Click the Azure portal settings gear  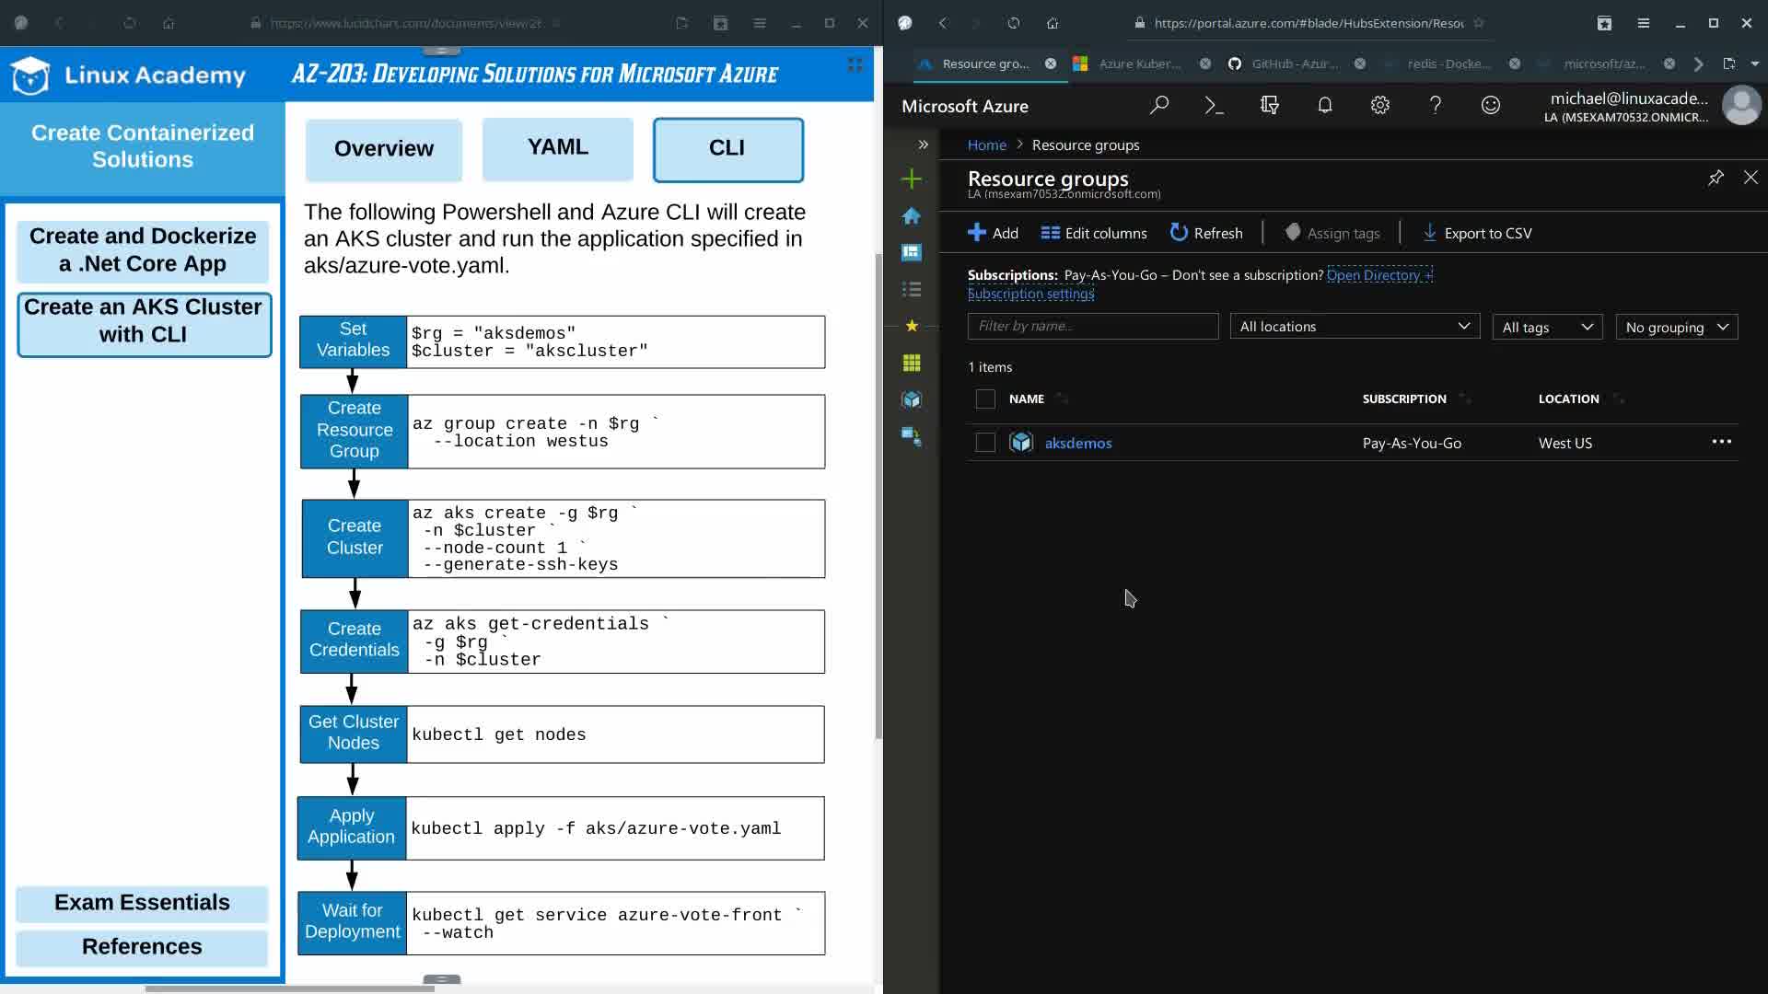point(1379,106)
